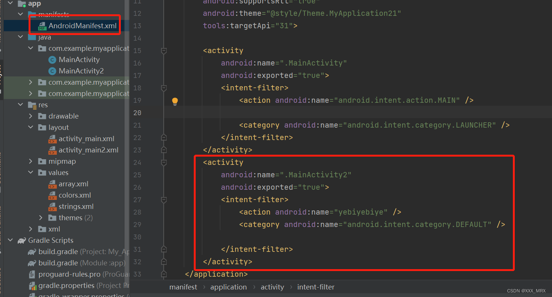Expand the mipmap folder chevron
The image size is (552, 297).
(30, 161)
